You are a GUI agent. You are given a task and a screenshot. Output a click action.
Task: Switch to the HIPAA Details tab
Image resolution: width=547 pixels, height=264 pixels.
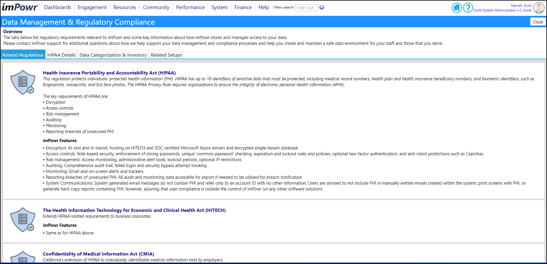click(61, 55)
